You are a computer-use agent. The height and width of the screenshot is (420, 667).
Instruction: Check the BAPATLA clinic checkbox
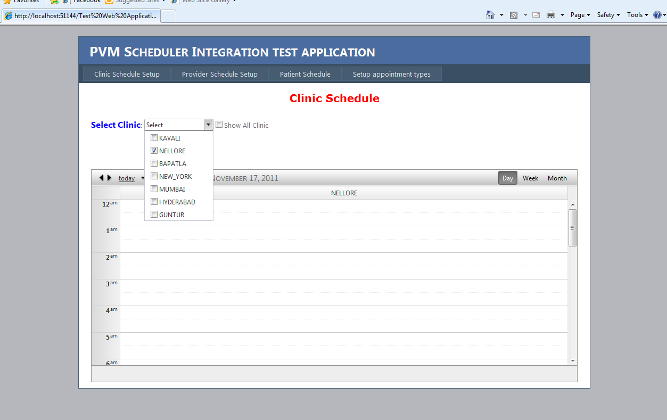click(154, 163)
